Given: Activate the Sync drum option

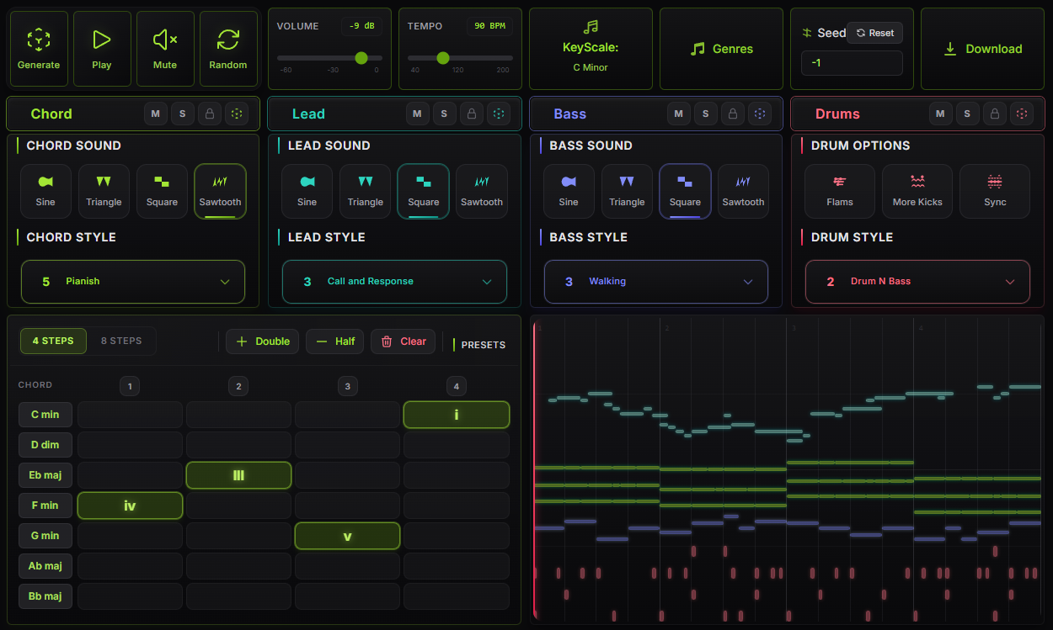Looking at the screenshot, I should [994, 191].
